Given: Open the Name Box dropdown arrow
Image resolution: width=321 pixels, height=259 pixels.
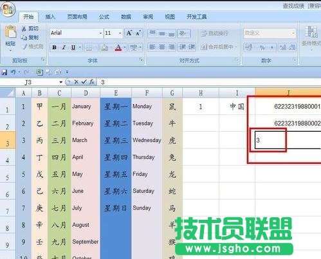Looking at the screenshot, I should (61, 82).
